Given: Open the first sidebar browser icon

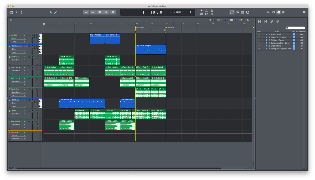Looking at the screenshot, I should (268, 12).
